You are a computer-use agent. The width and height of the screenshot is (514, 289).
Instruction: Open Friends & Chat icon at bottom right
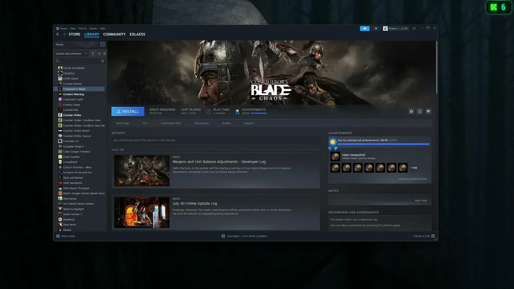point(433,236)
